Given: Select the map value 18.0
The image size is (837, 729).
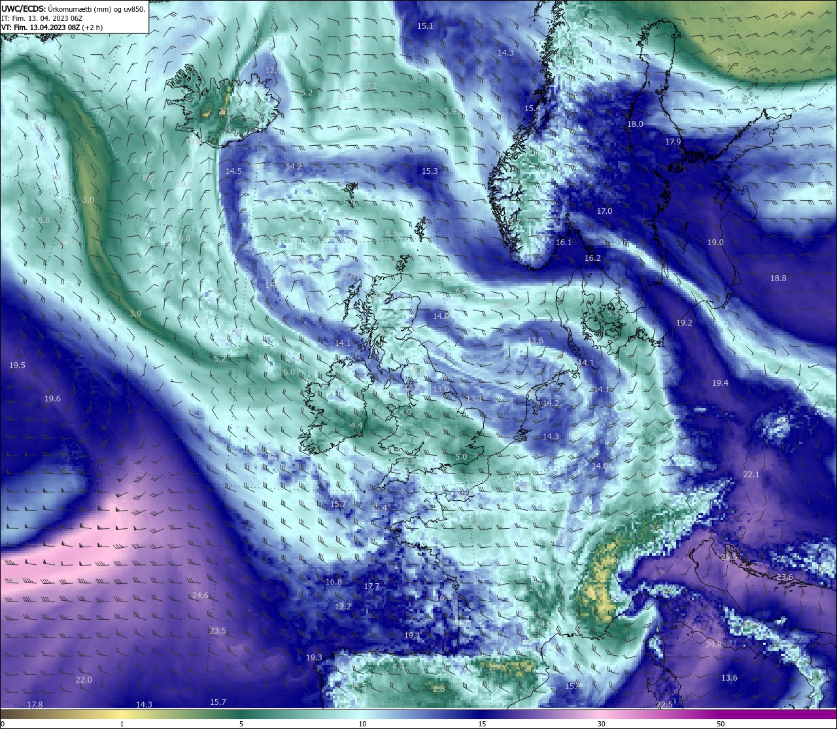Looking at the screenshot, I should tap(635, 124).
